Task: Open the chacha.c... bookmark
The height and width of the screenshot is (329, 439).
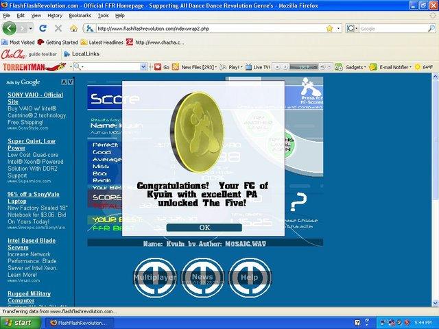Action: (155, 42)
